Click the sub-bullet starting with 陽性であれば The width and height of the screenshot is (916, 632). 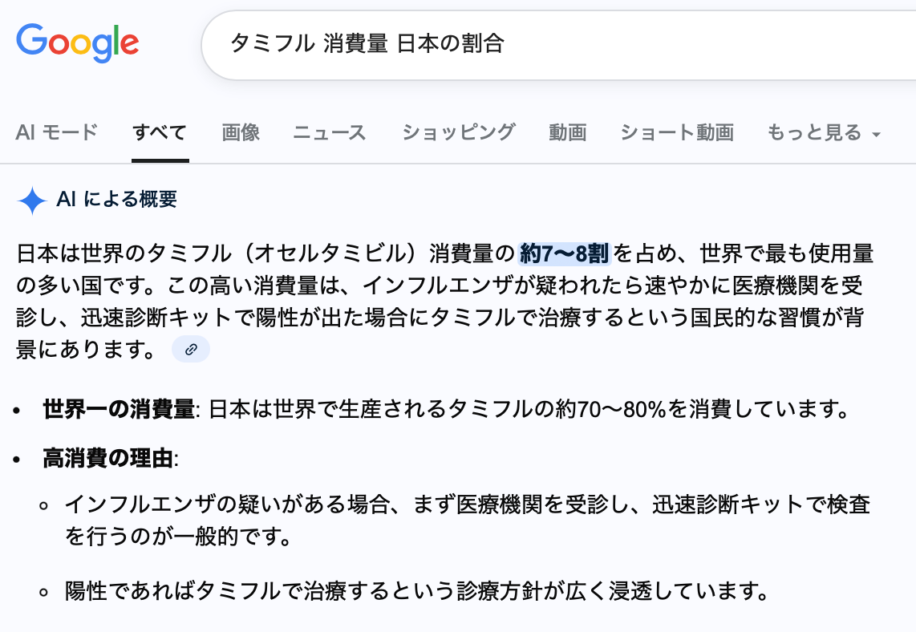pos(412,592)
